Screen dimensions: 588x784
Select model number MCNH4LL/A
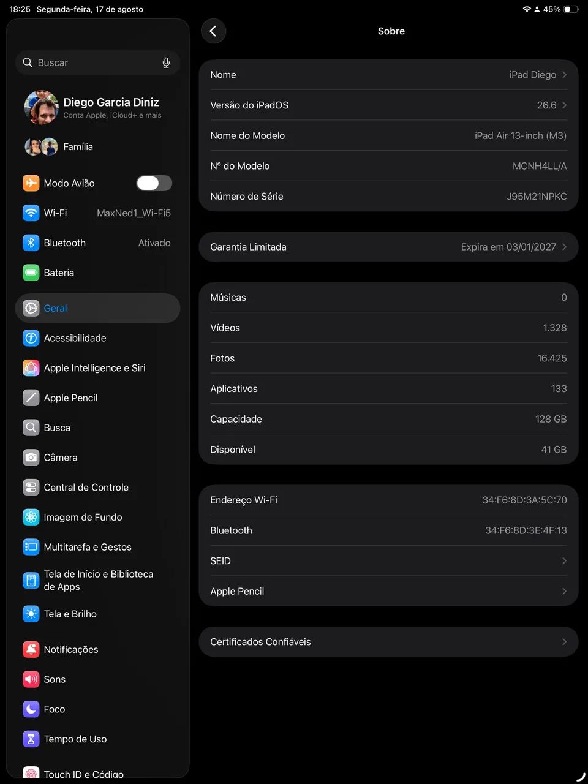coord(540,166)
